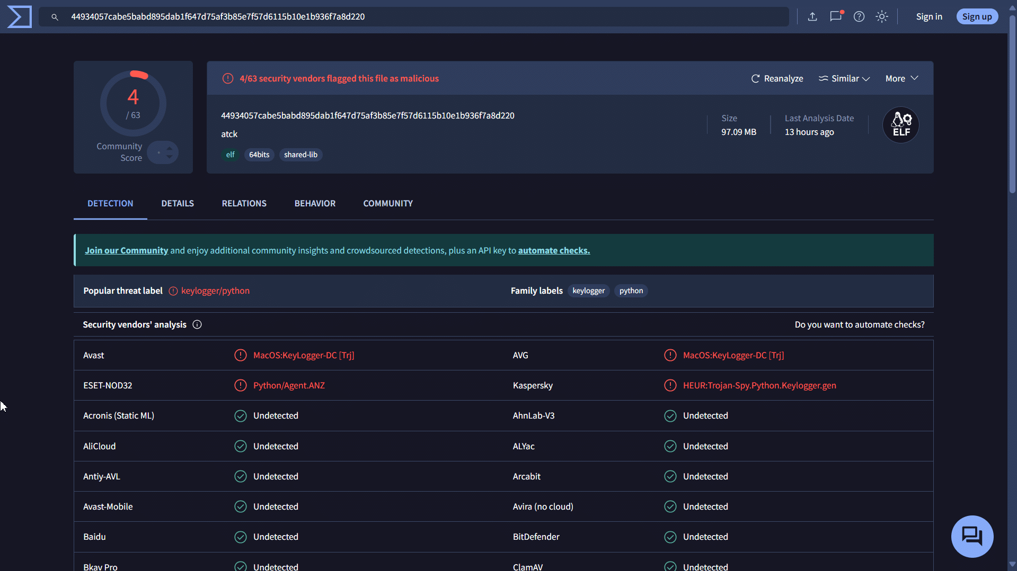Open the comments icon with notification dot

tap(836, 17)
